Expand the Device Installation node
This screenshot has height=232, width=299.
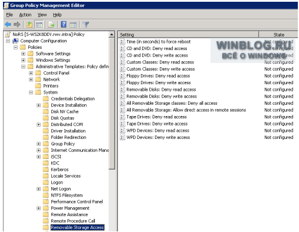tap(38, 105)
